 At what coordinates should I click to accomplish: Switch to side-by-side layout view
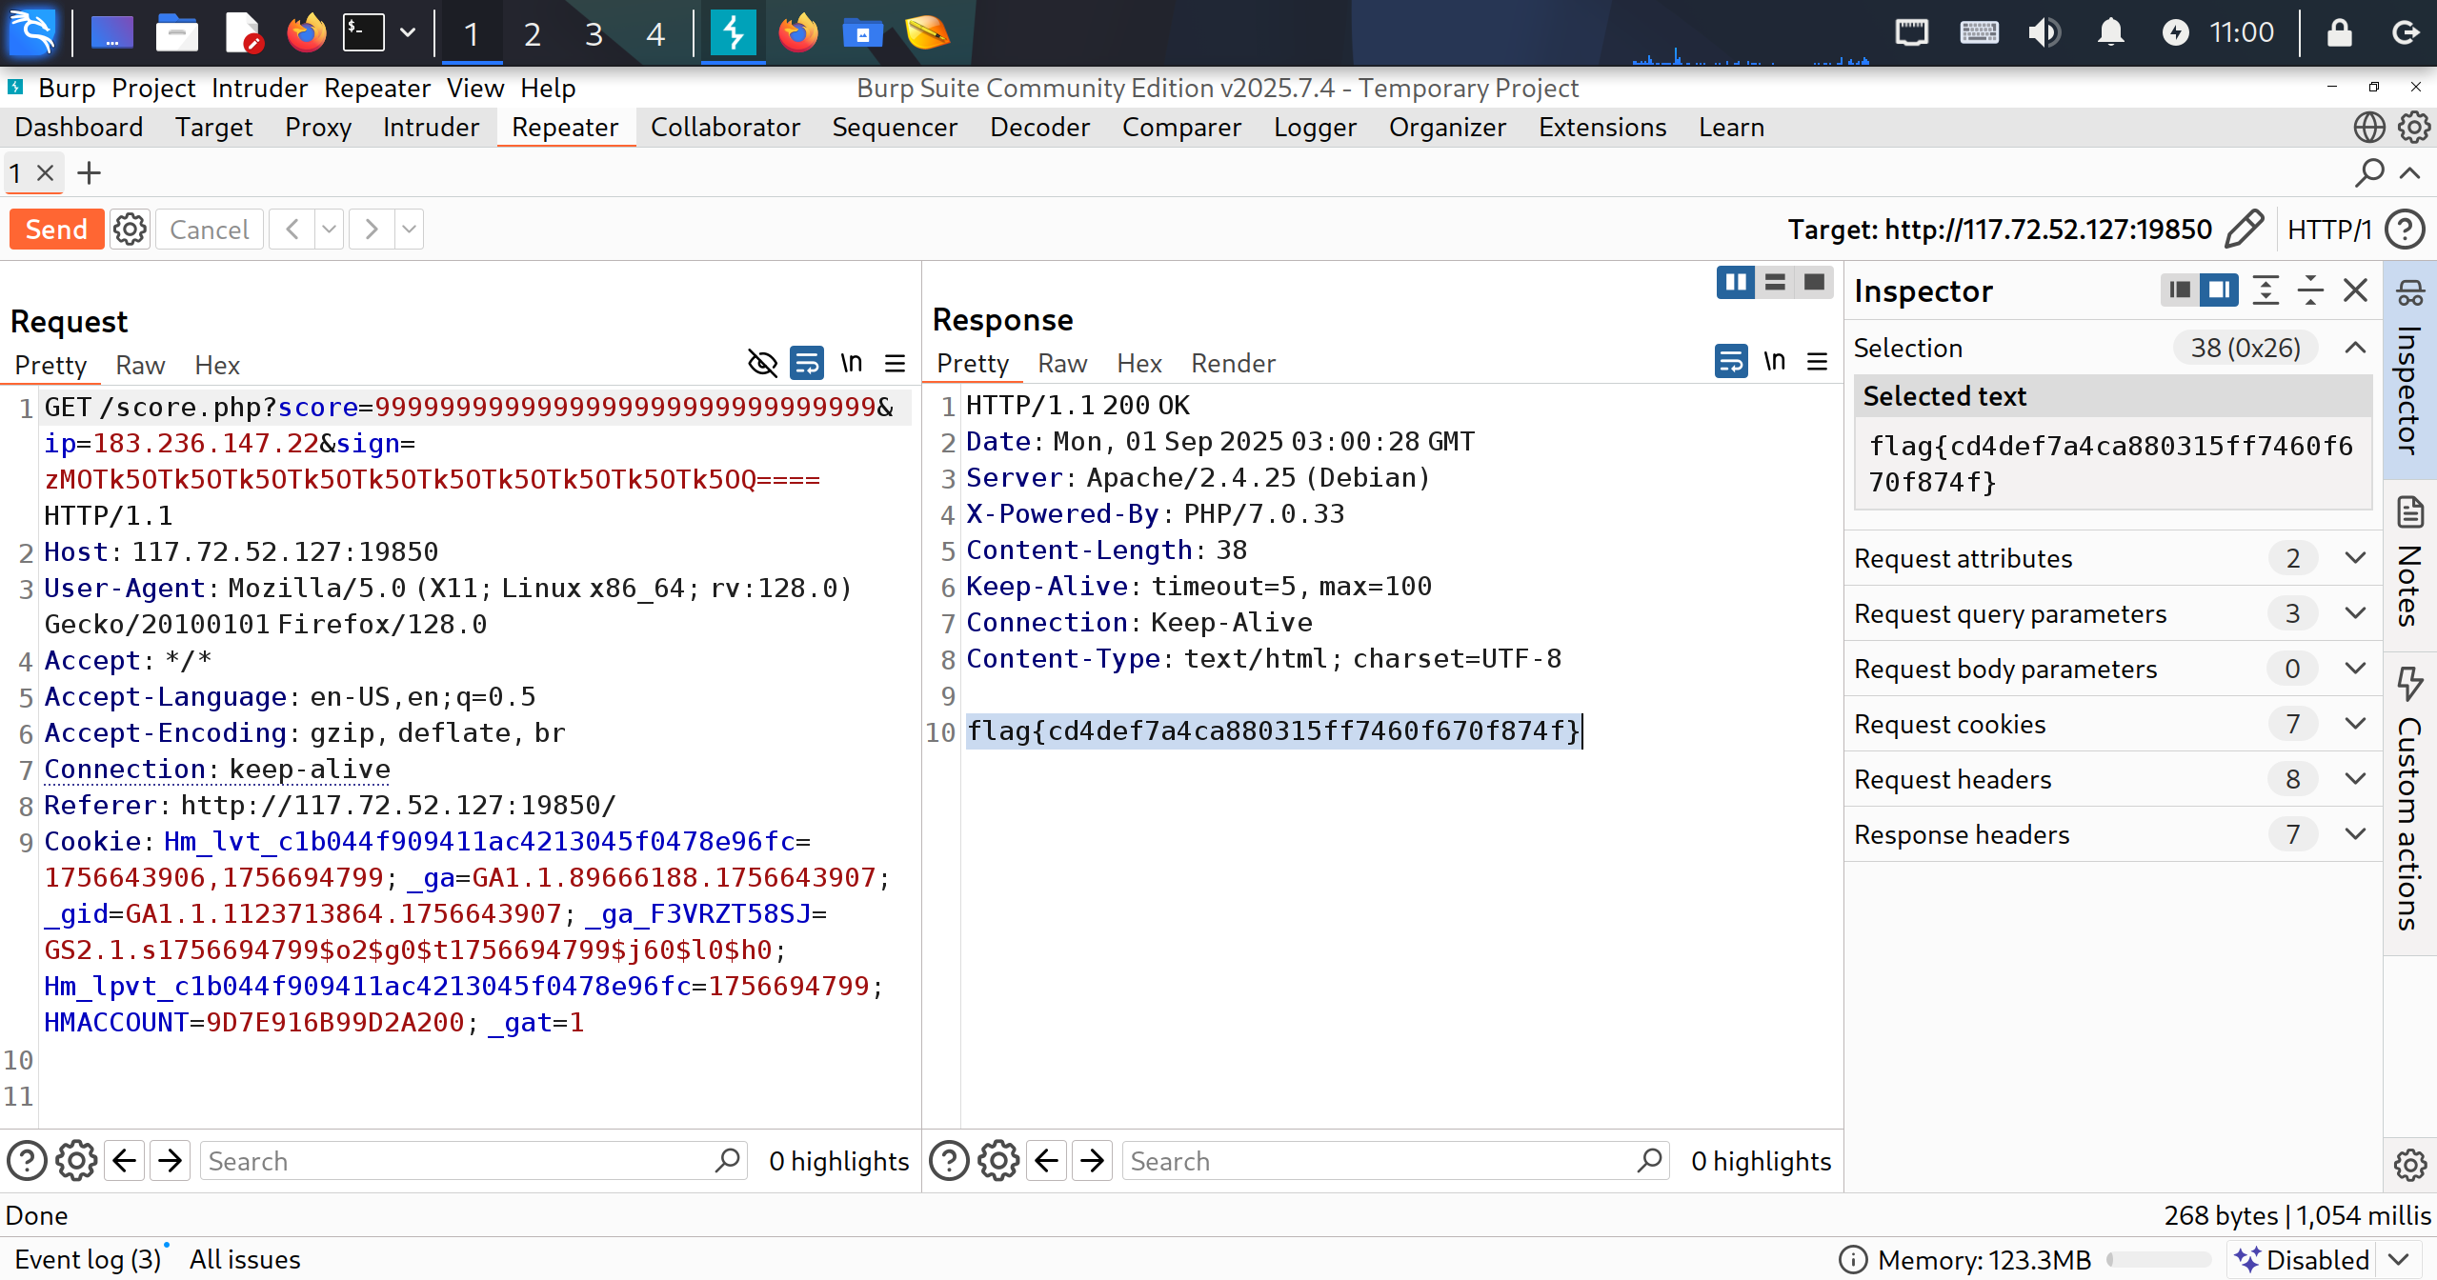(x=1736, y=283)
